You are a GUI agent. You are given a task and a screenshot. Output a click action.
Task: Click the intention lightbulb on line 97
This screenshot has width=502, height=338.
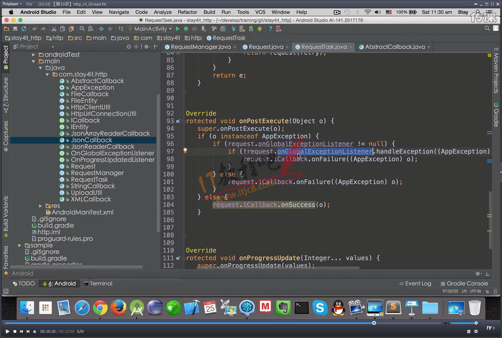[x=185, y=150]
